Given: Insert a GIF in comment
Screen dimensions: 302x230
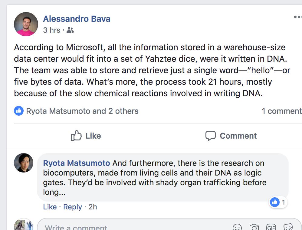Looking at the screenshot, I should point(271,227).
